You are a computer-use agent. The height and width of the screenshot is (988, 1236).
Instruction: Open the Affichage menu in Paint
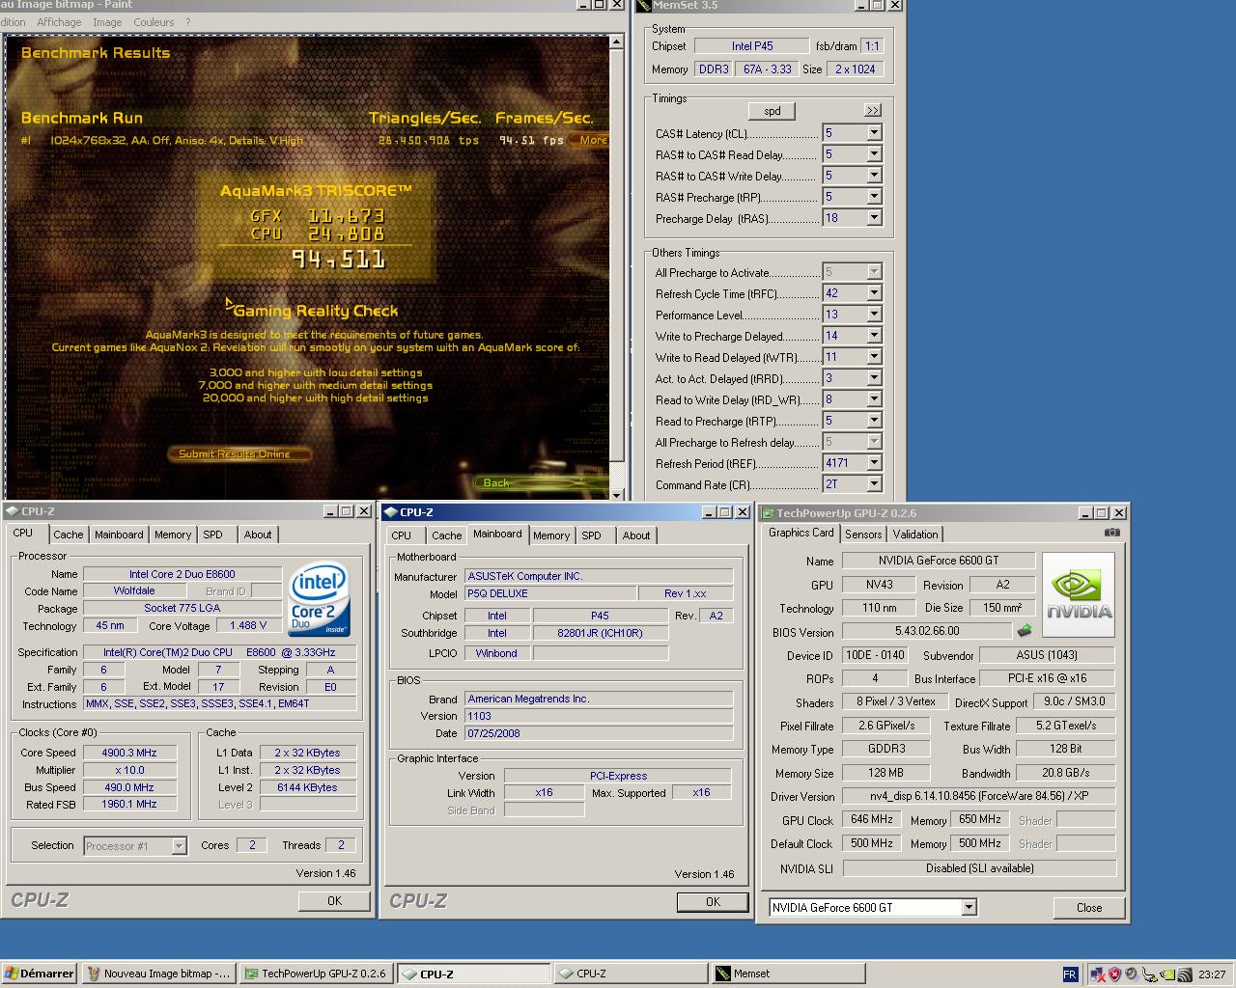click(59, 22)
